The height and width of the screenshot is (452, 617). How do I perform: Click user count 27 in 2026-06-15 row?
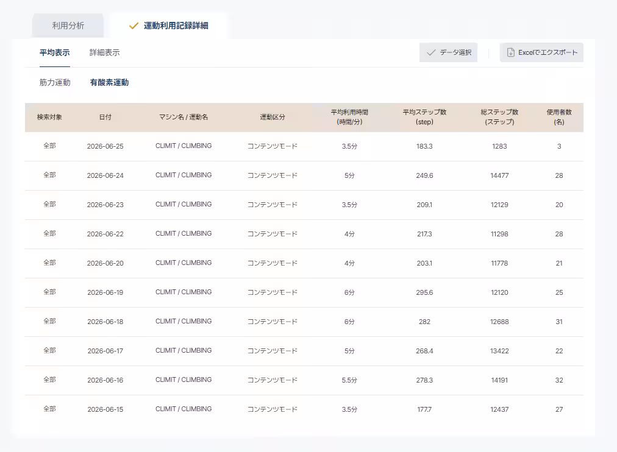559,409
